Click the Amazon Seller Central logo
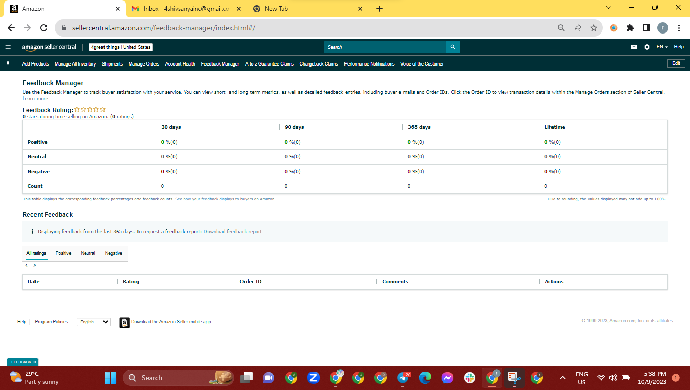Screen dimensions: 690x390 click(x=49, y=47)
